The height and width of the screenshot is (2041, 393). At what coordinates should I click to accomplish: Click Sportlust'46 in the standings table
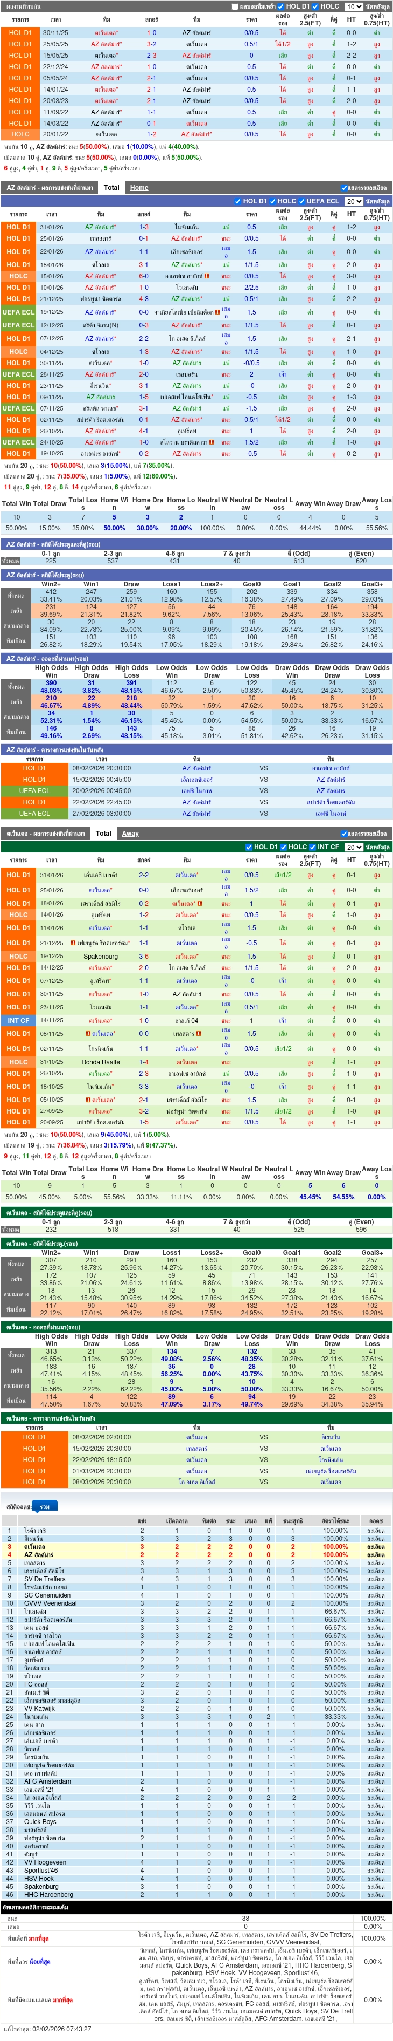(x=40, y=1870)
